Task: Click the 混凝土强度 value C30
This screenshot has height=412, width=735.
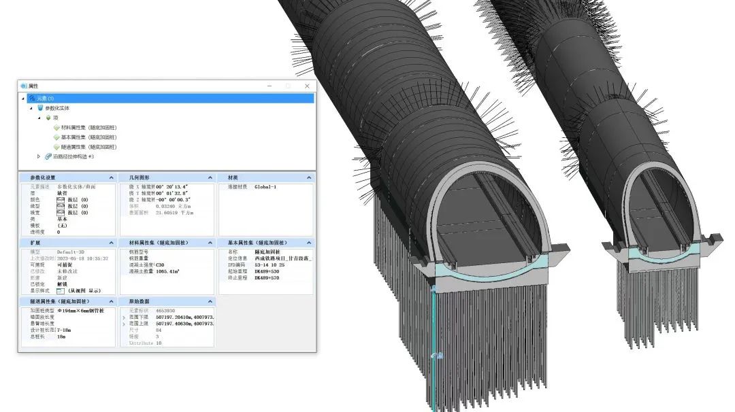Action: pyautogui.click(x=160, y=265)
